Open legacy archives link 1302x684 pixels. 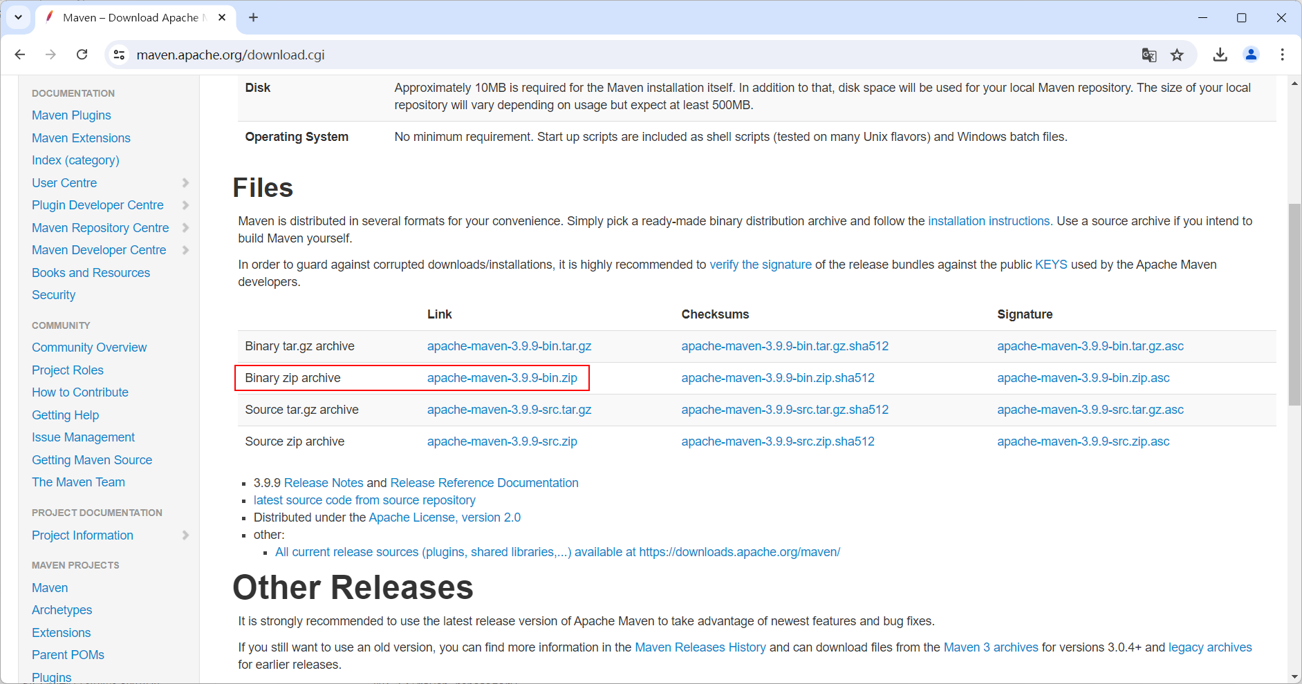[x=1210, y=647]
